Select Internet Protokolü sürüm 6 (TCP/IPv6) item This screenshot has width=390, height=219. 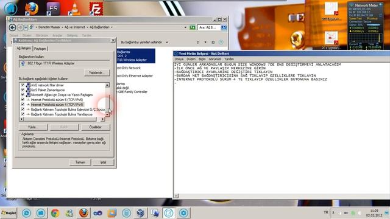tap(57, 100)
